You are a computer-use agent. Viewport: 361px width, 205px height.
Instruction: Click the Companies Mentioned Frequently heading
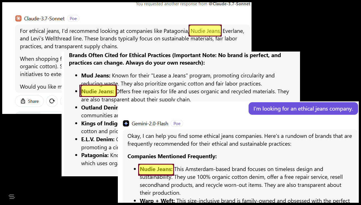point(172,156)
